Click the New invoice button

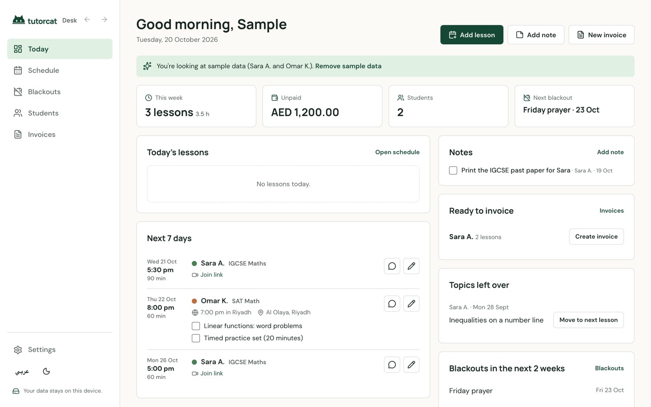click(601, 35)
